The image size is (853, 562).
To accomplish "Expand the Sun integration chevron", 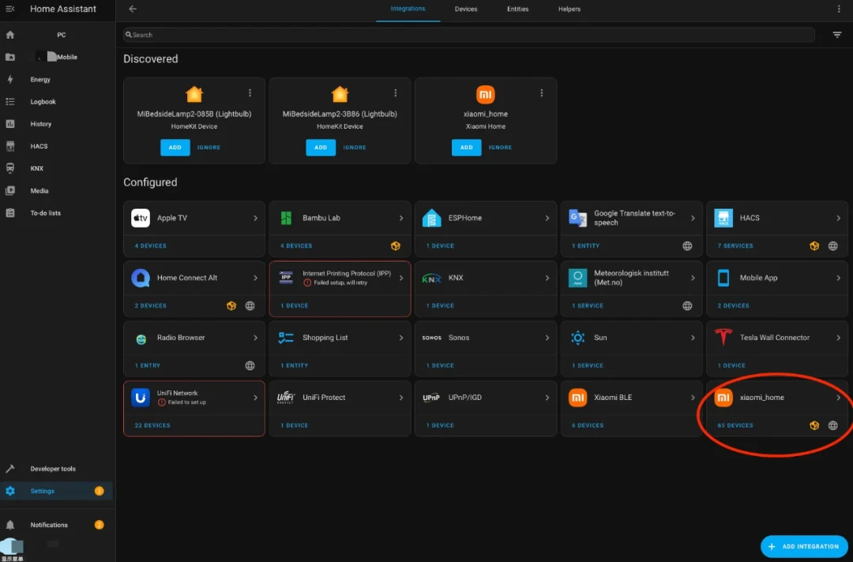I will (x=693, y=338).
